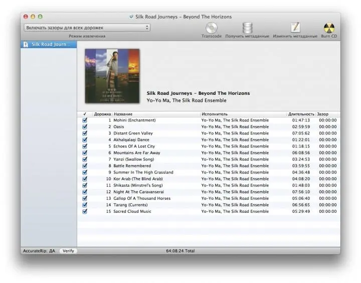Uncheck the Oasis track checkbox
361x283 pixels.
(x=85, y=126)
